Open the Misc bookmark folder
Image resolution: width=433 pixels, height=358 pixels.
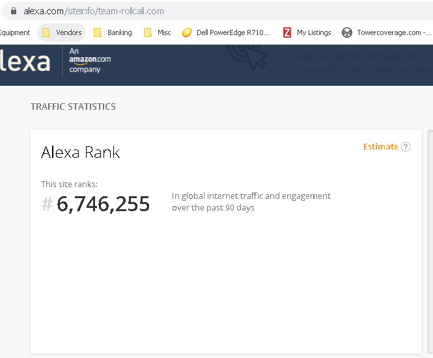[157, 32]
